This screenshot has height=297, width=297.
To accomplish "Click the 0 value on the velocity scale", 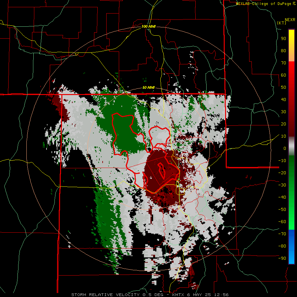I will coord(285,148).
